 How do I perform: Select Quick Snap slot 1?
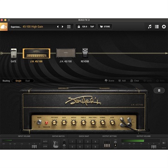pos(72,142)
